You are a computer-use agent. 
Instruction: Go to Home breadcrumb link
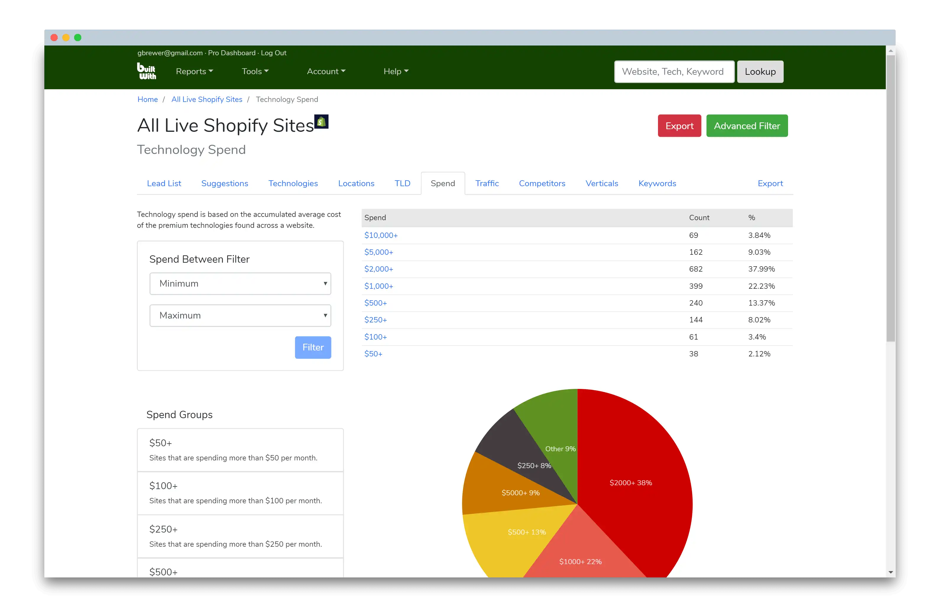(x=148, y=99)
